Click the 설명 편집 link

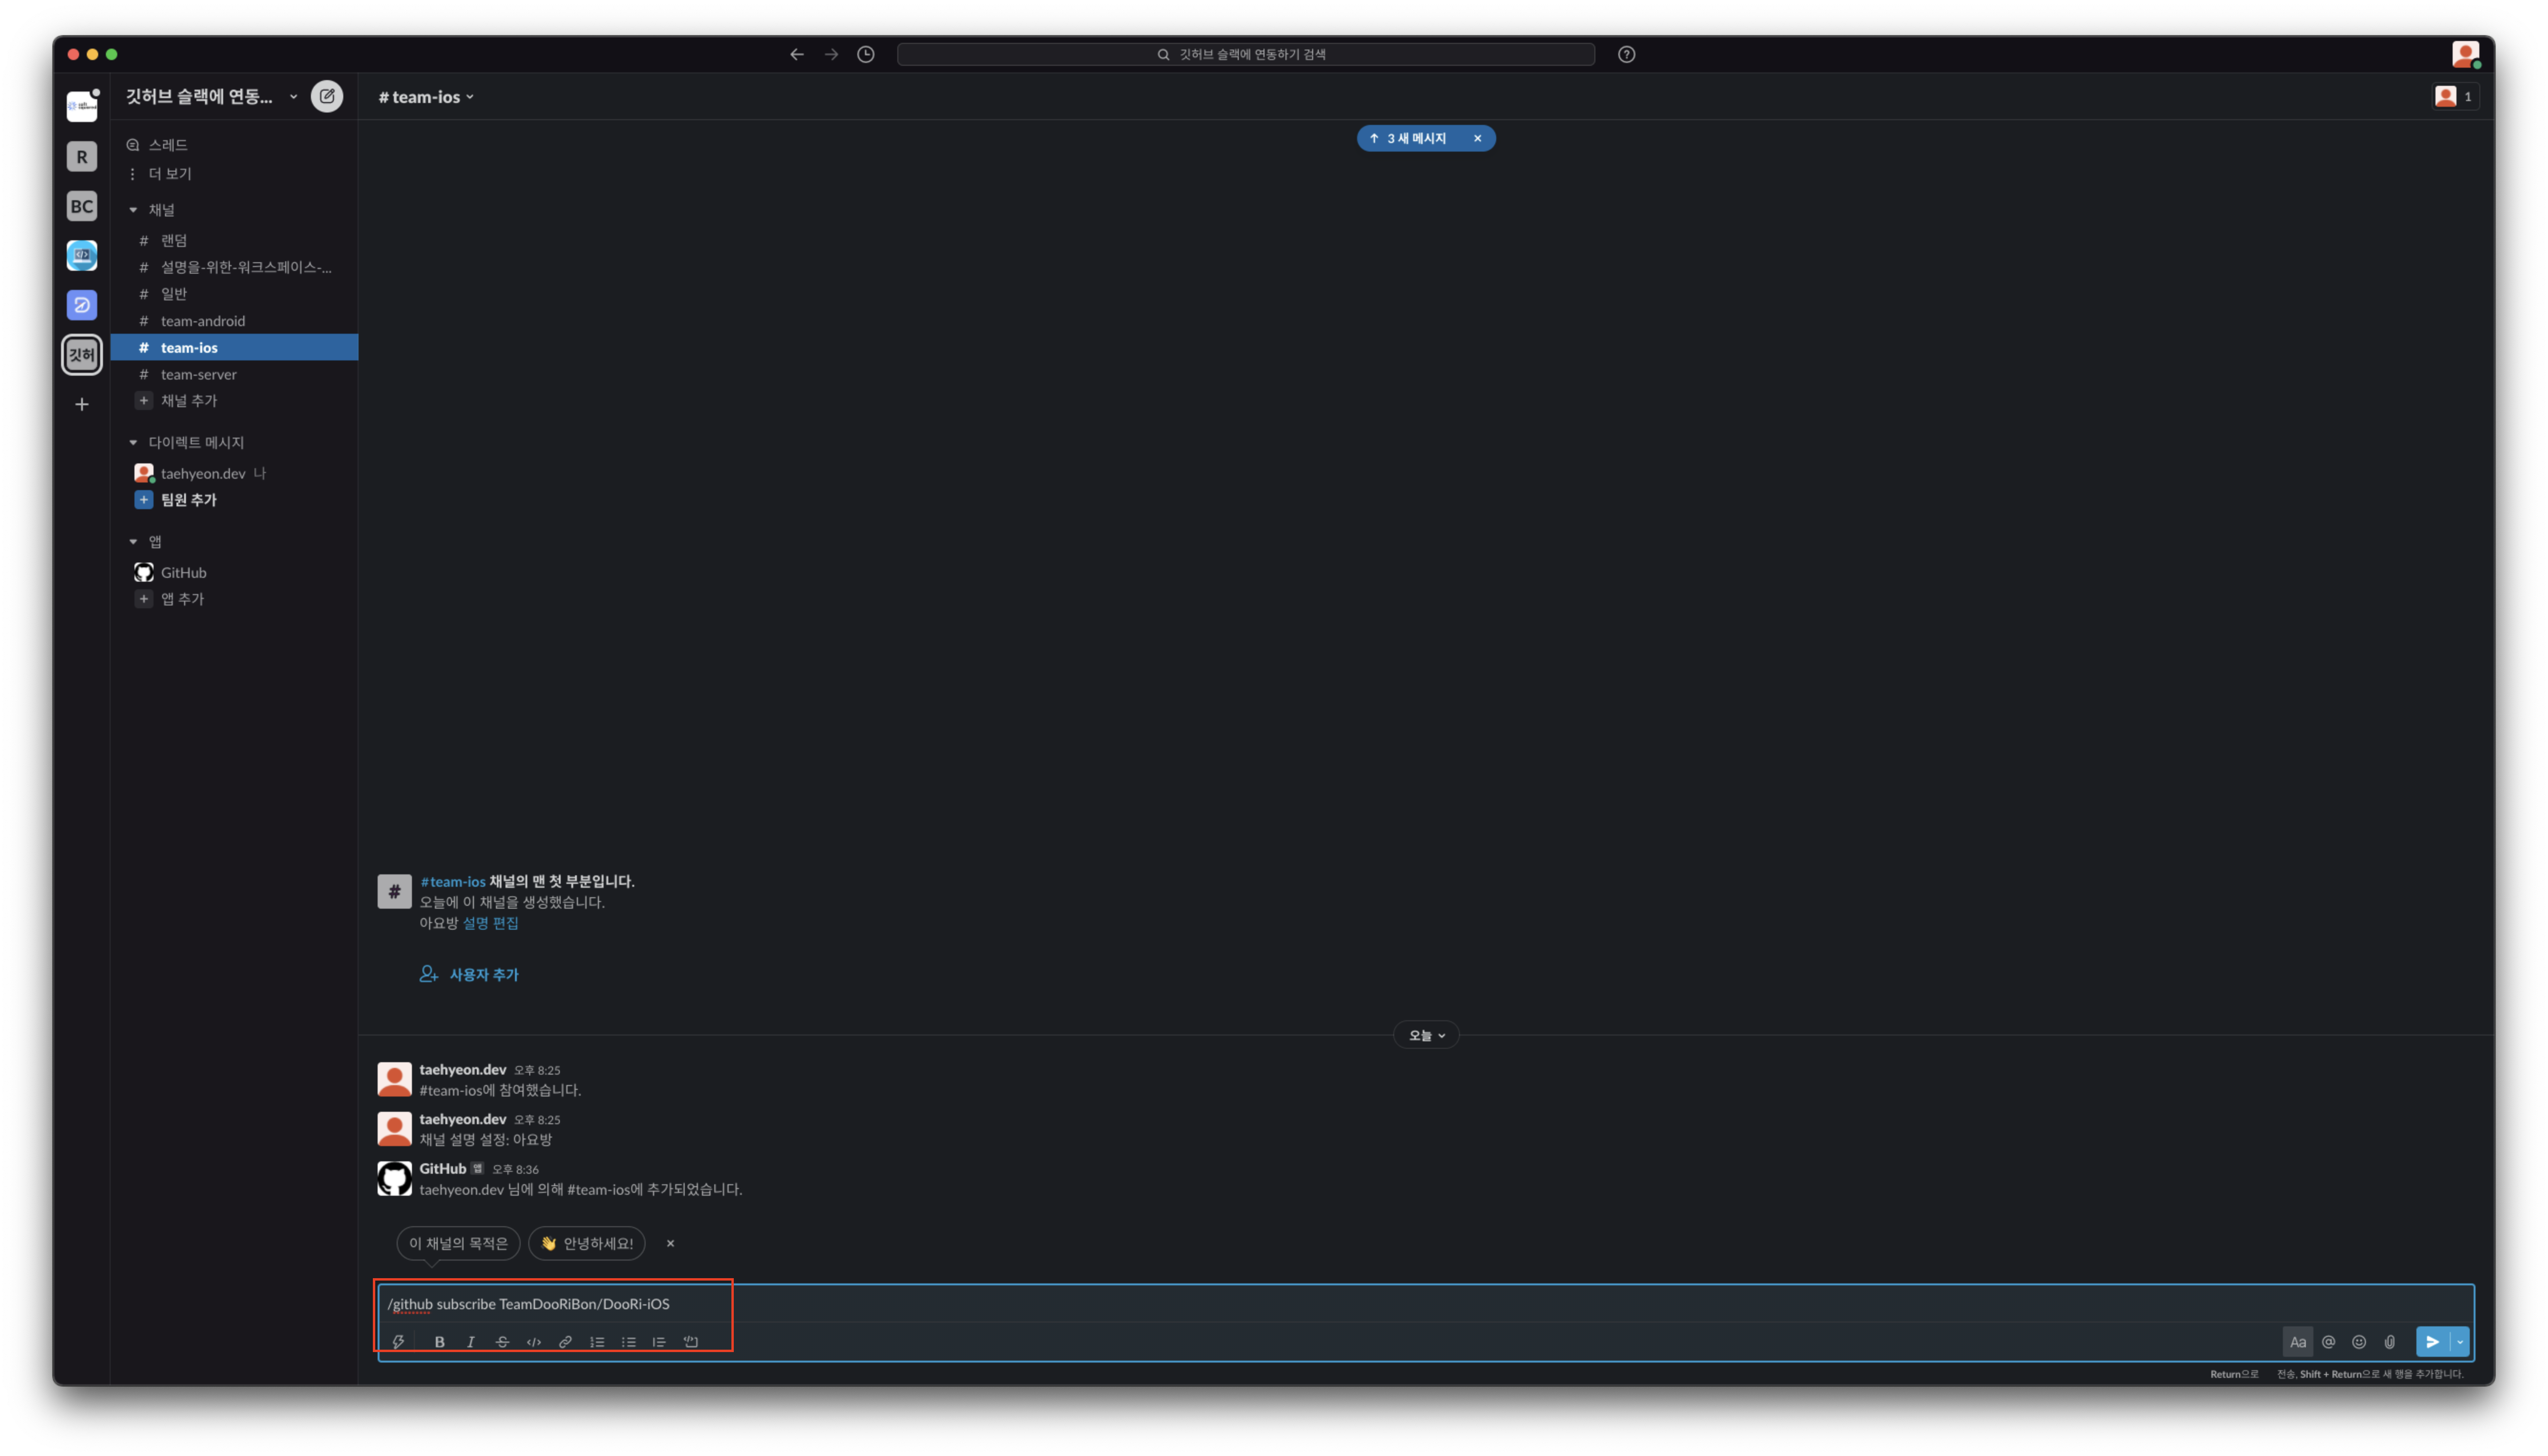(490, 923)
